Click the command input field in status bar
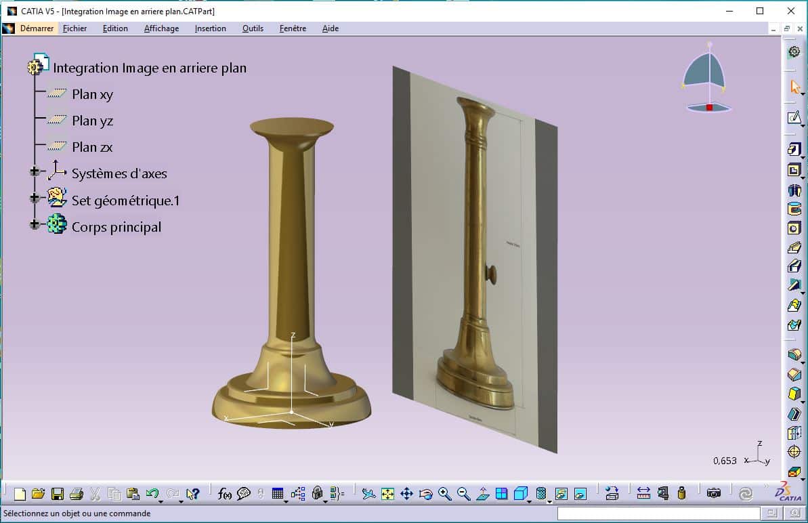Screen dimensions: 808x523 658,514
